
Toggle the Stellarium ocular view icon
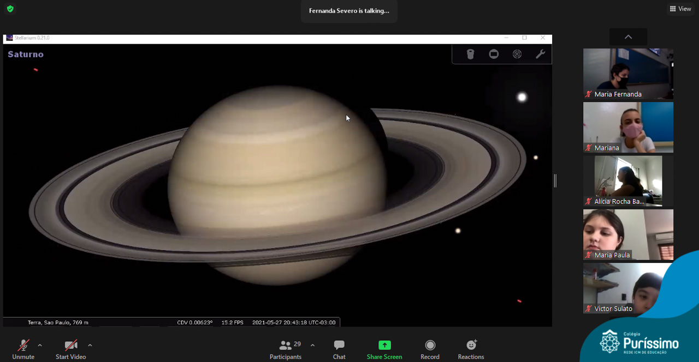point(470,54)
